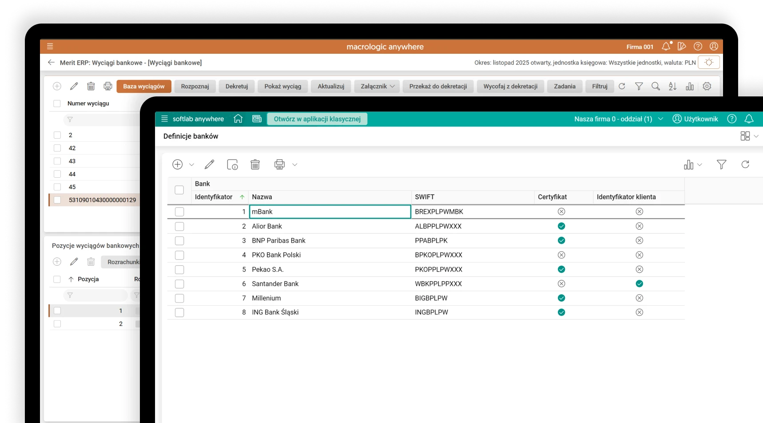Viewport: 763px width, 423px height.
Task: Click the trash delete icon in Definicje banków toolbar
Action: point(255,164)
